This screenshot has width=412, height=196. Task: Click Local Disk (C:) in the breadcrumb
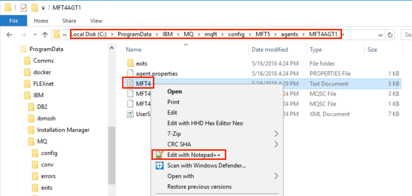pyautogui.click(x=89, y=34)
